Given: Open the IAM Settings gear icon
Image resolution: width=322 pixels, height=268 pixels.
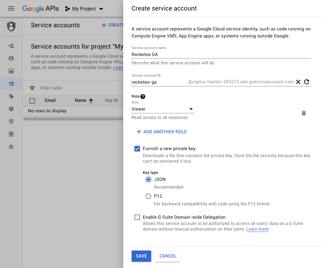Looking at the screenshot, I should coord(11,109).
